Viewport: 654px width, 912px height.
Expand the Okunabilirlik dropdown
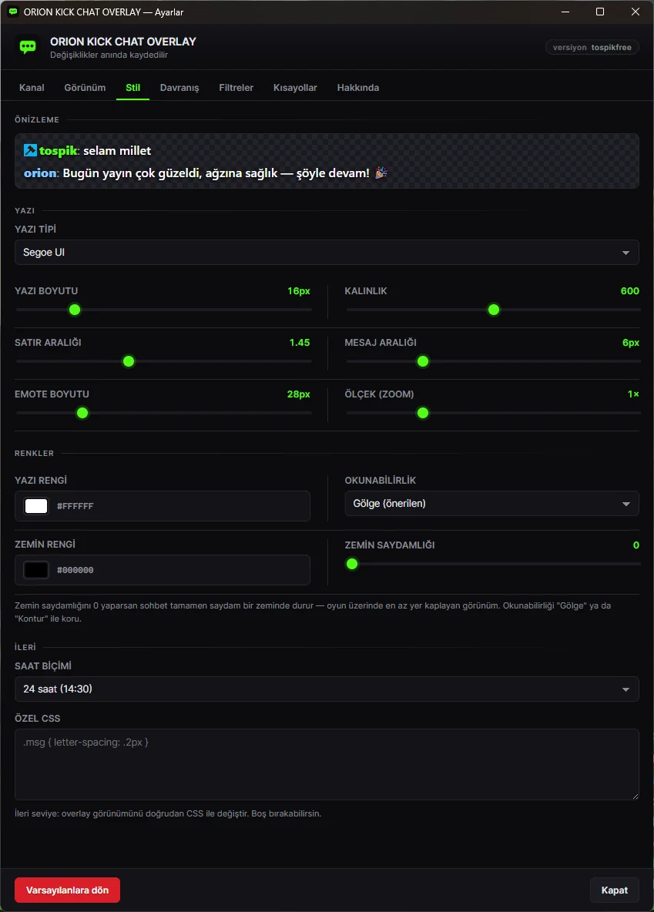(x=491, y=504)
